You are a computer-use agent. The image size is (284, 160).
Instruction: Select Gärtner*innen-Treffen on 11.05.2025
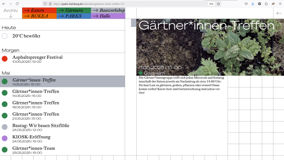[x=63, y=81]
